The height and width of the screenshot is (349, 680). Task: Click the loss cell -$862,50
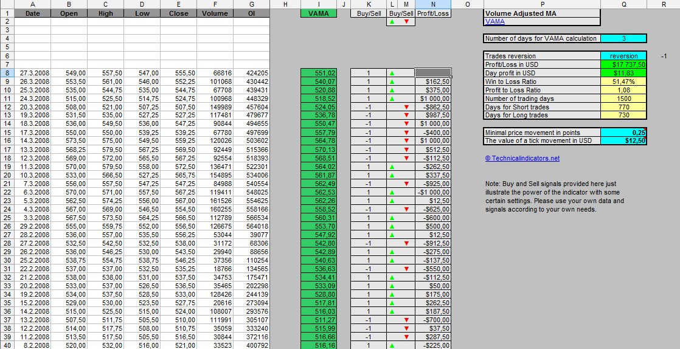[433, 107]
